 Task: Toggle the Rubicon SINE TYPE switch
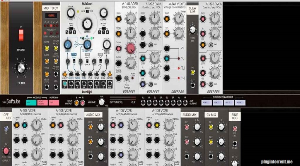(71, 29)
